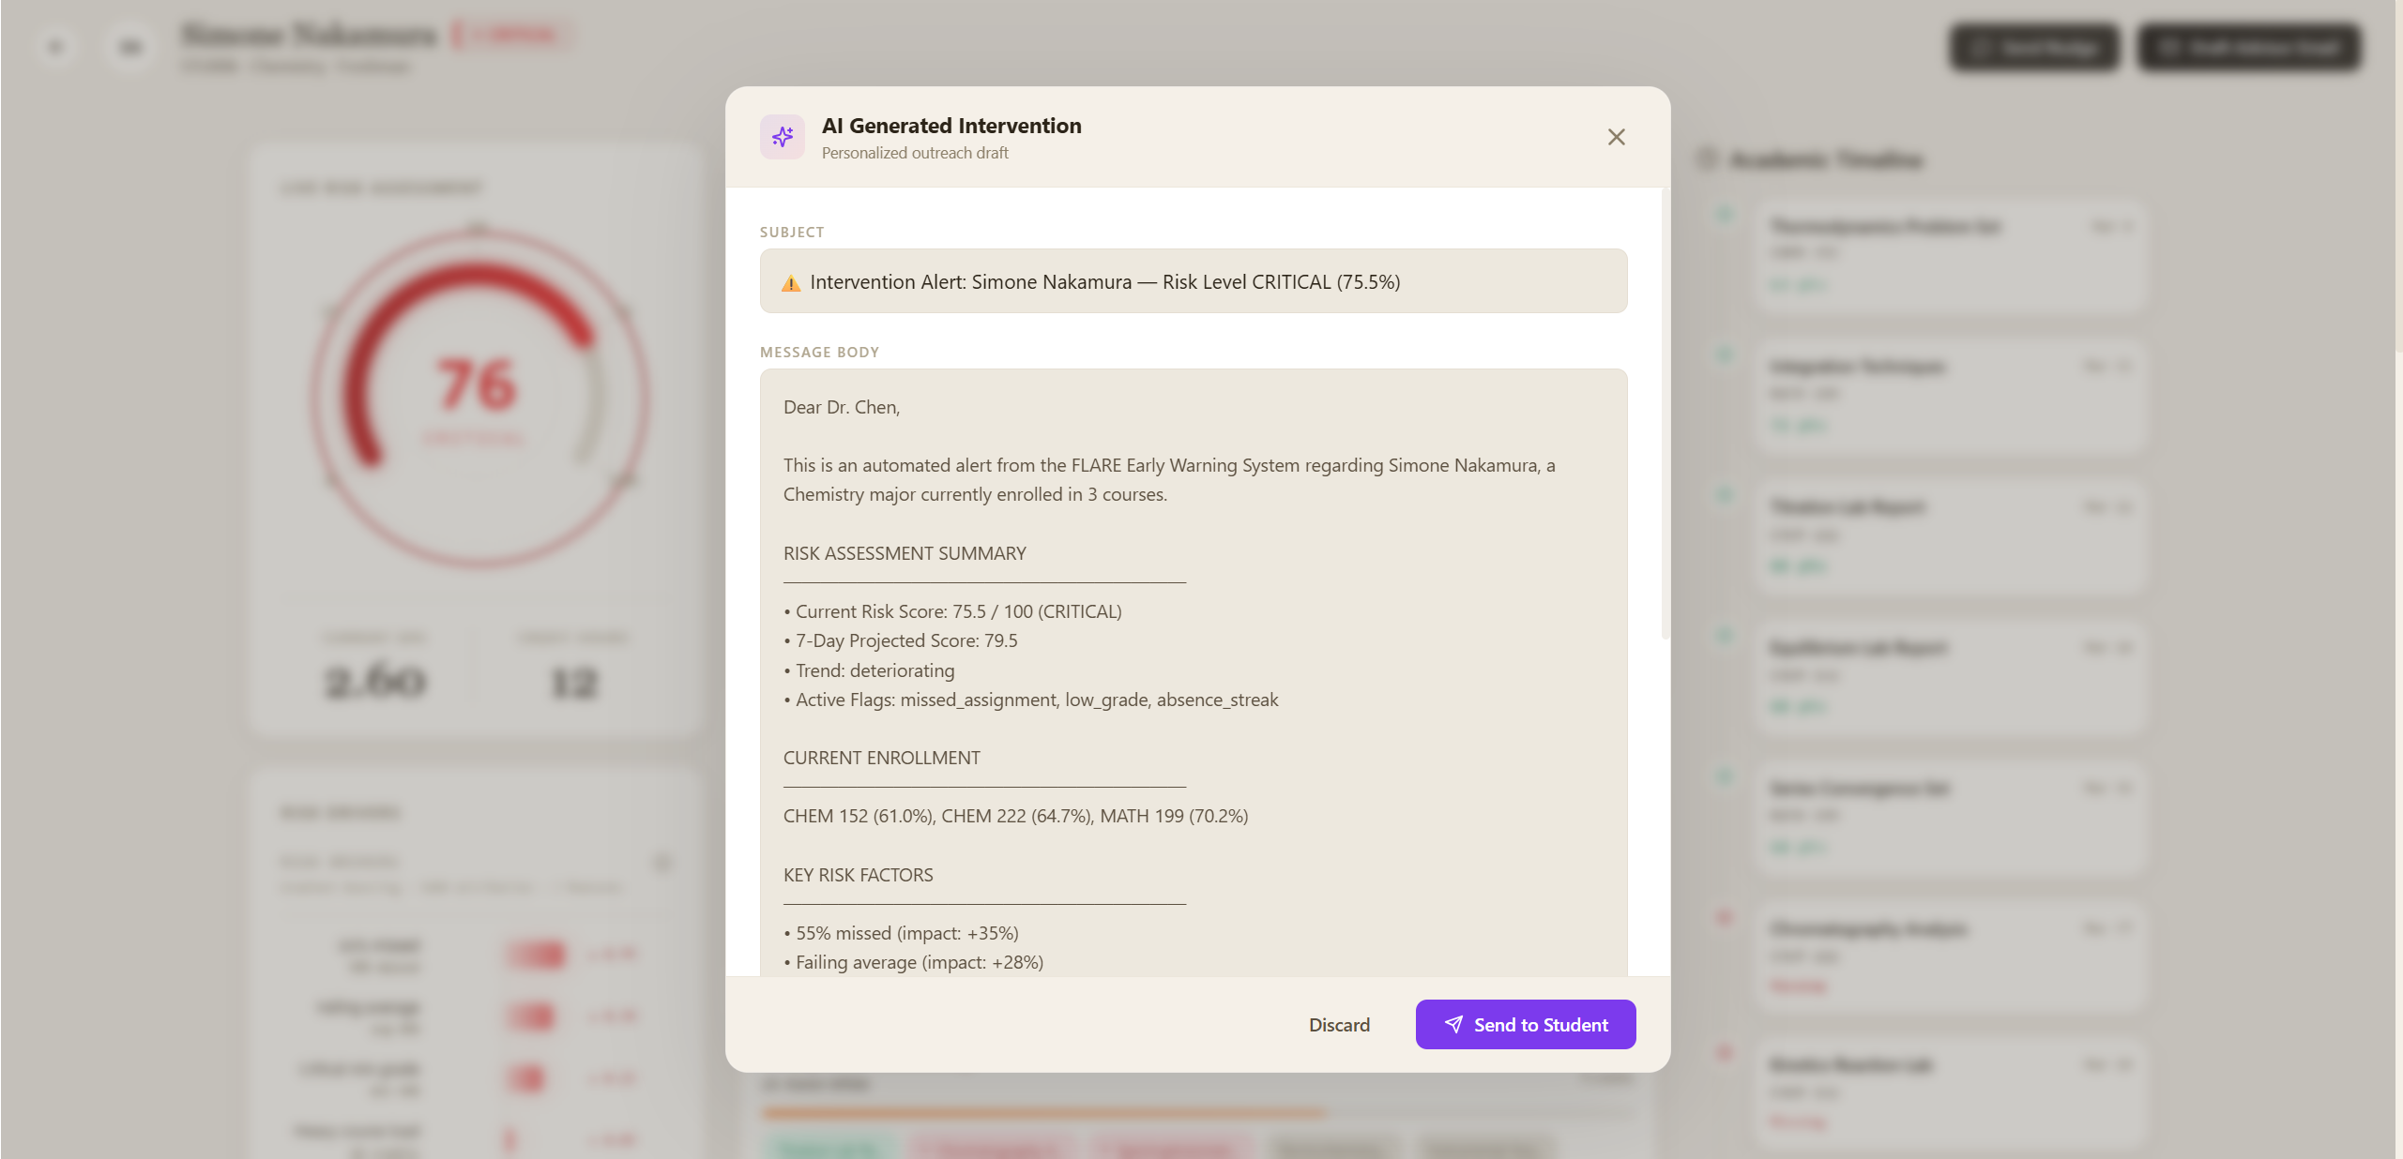Click the modal's message scrollbar
This screenshot has width=2403, height=1159.
pos(1665,413)
